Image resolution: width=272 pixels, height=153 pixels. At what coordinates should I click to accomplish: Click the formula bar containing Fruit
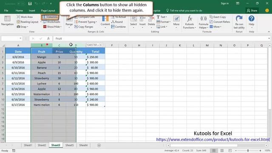point(160,38)
